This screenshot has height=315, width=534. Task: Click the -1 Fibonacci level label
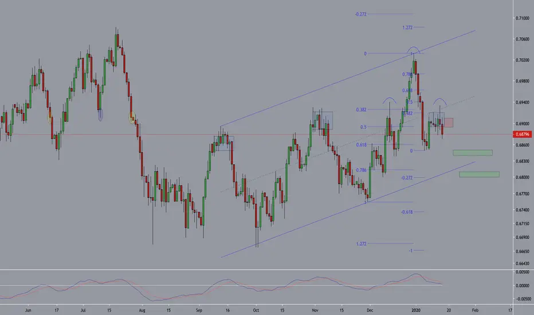click(x=410, y=250)
